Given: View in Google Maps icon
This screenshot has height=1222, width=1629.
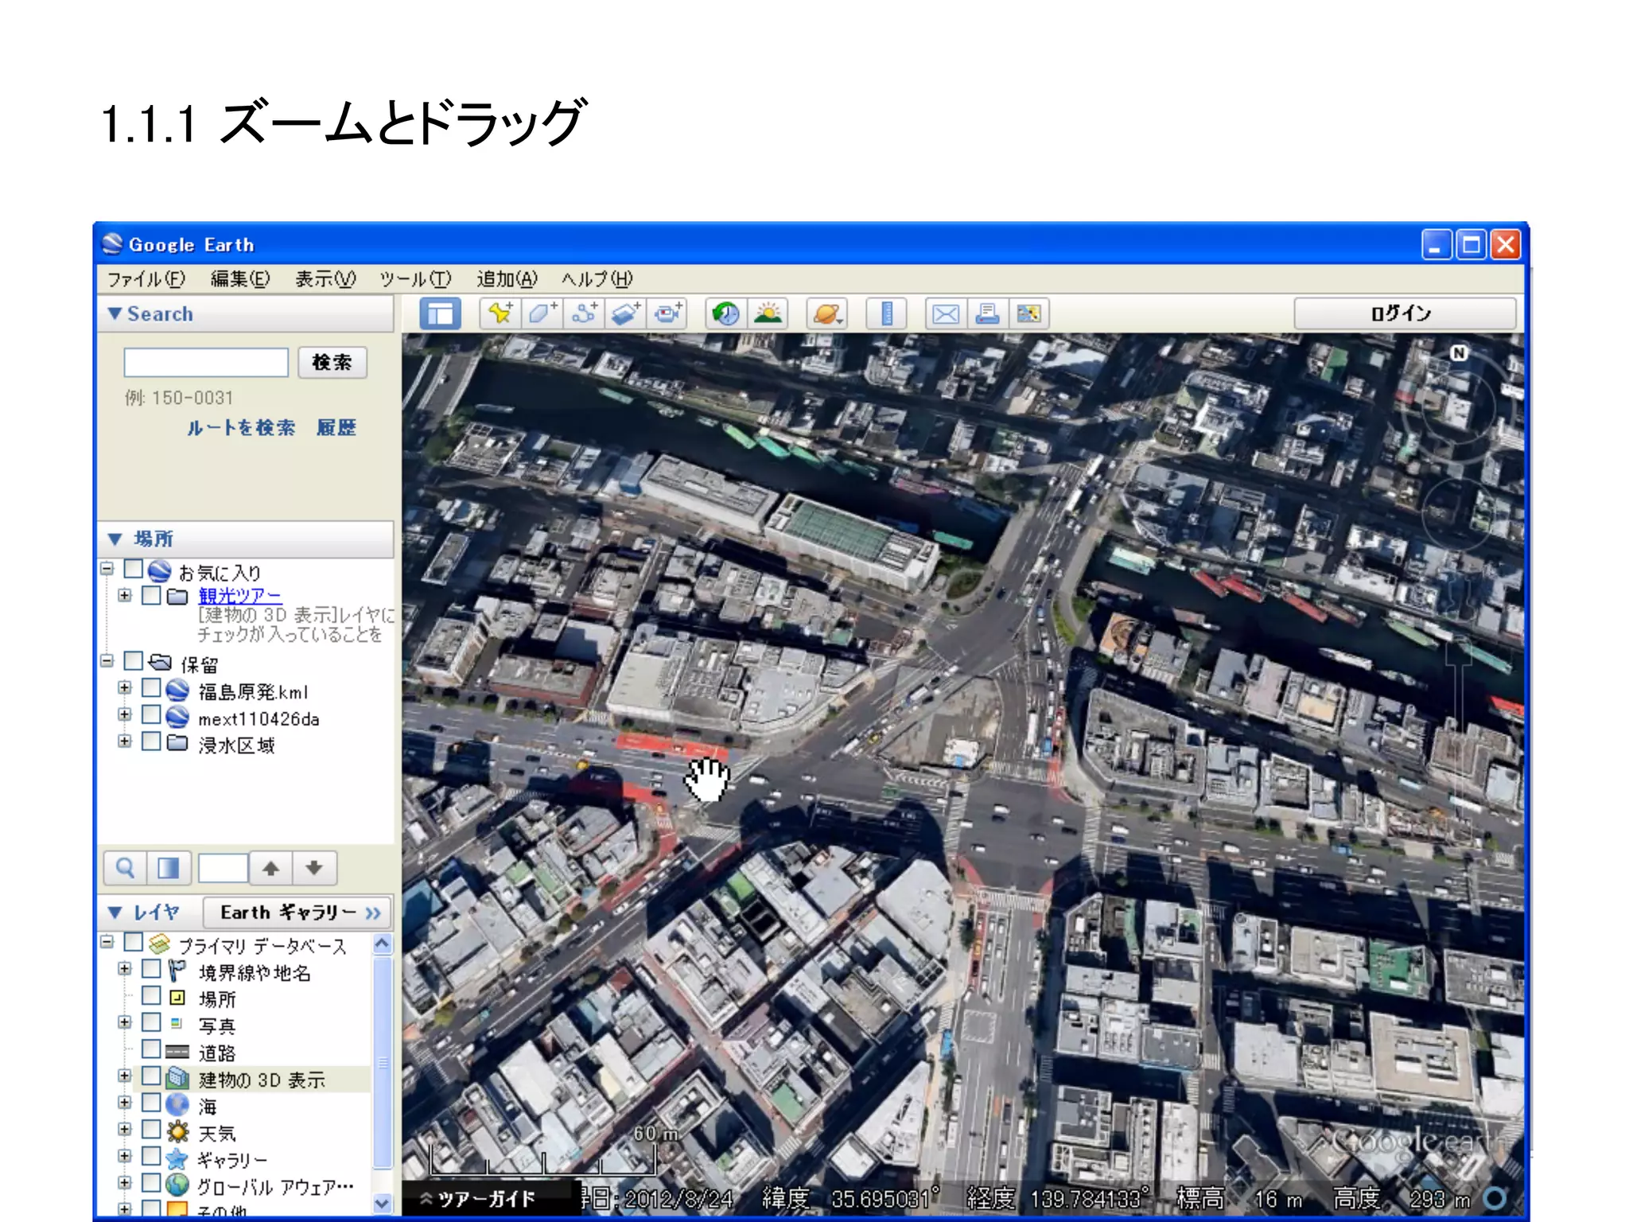Looking at the screenshot, I should [1028, 313].
